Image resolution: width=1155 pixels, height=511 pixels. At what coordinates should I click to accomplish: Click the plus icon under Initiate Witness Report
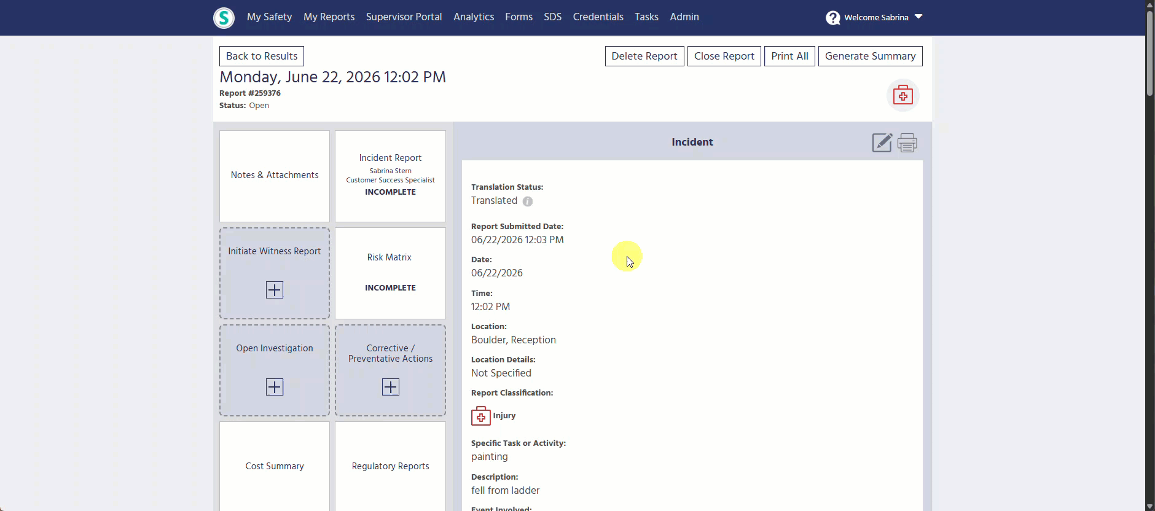(x=275, y=290)
